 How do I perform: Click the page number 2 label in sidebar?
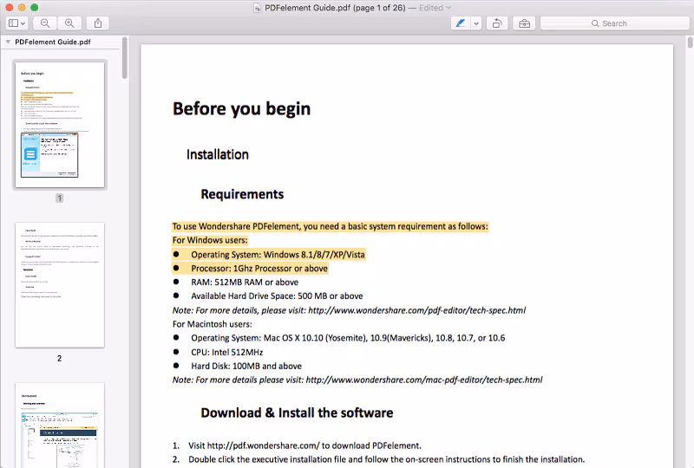(59, 358)
